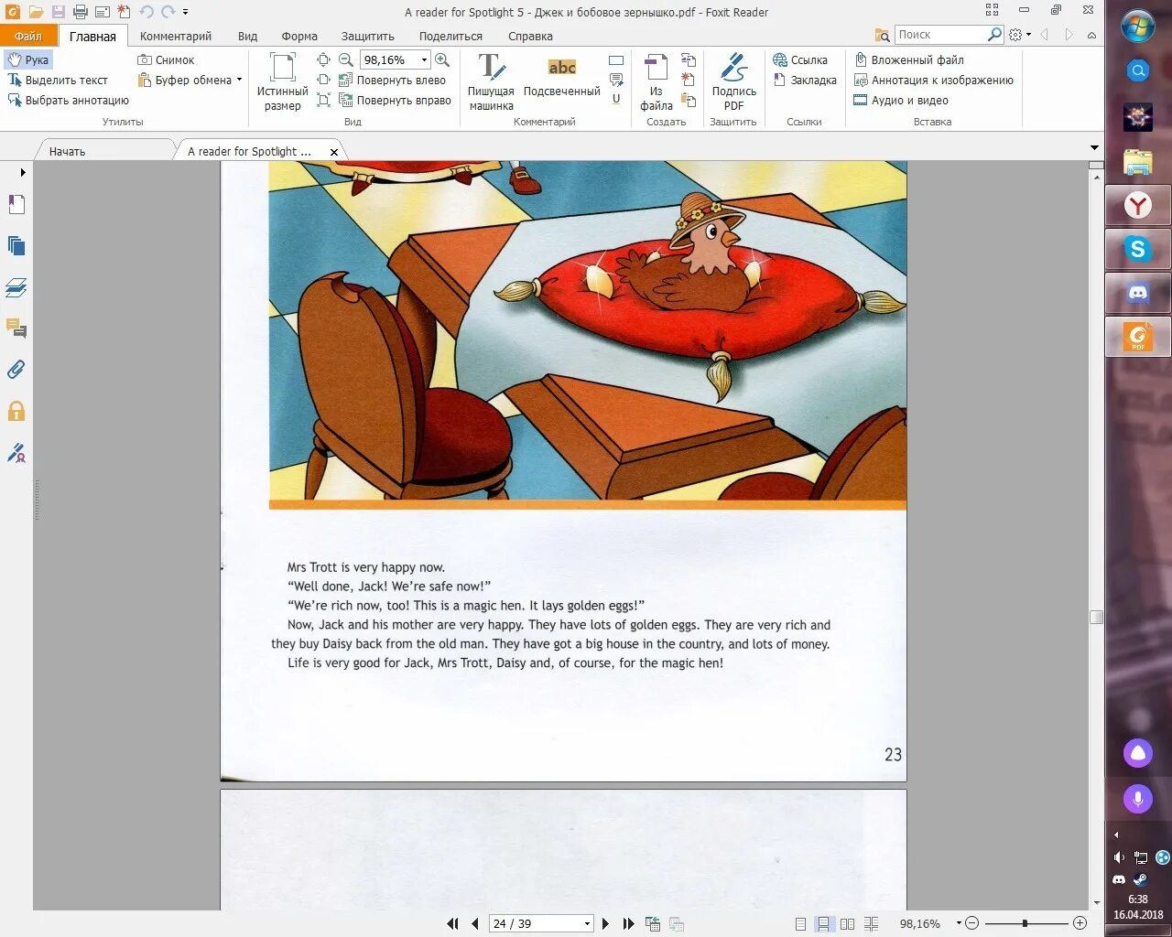Enable continuous page view mode
The image size is (1172, 937).
pyautogui.click(x=824, y=924)
